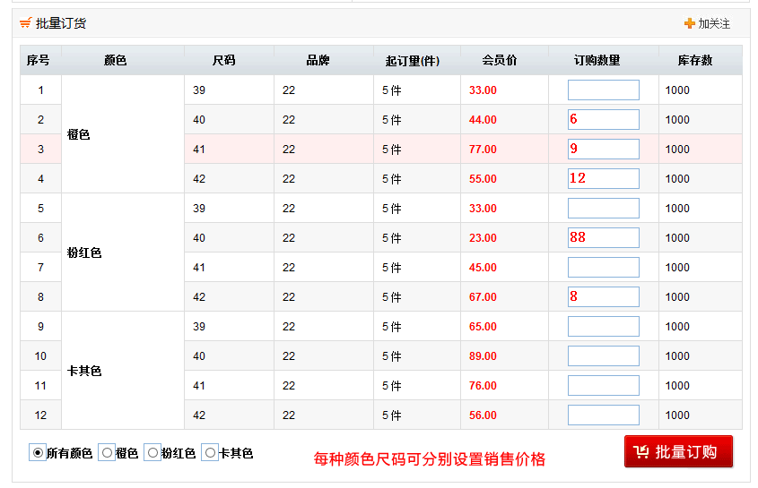Click the empty quantity field in row 9
This screenshot has width=758, height=488.
click(604, 326)
